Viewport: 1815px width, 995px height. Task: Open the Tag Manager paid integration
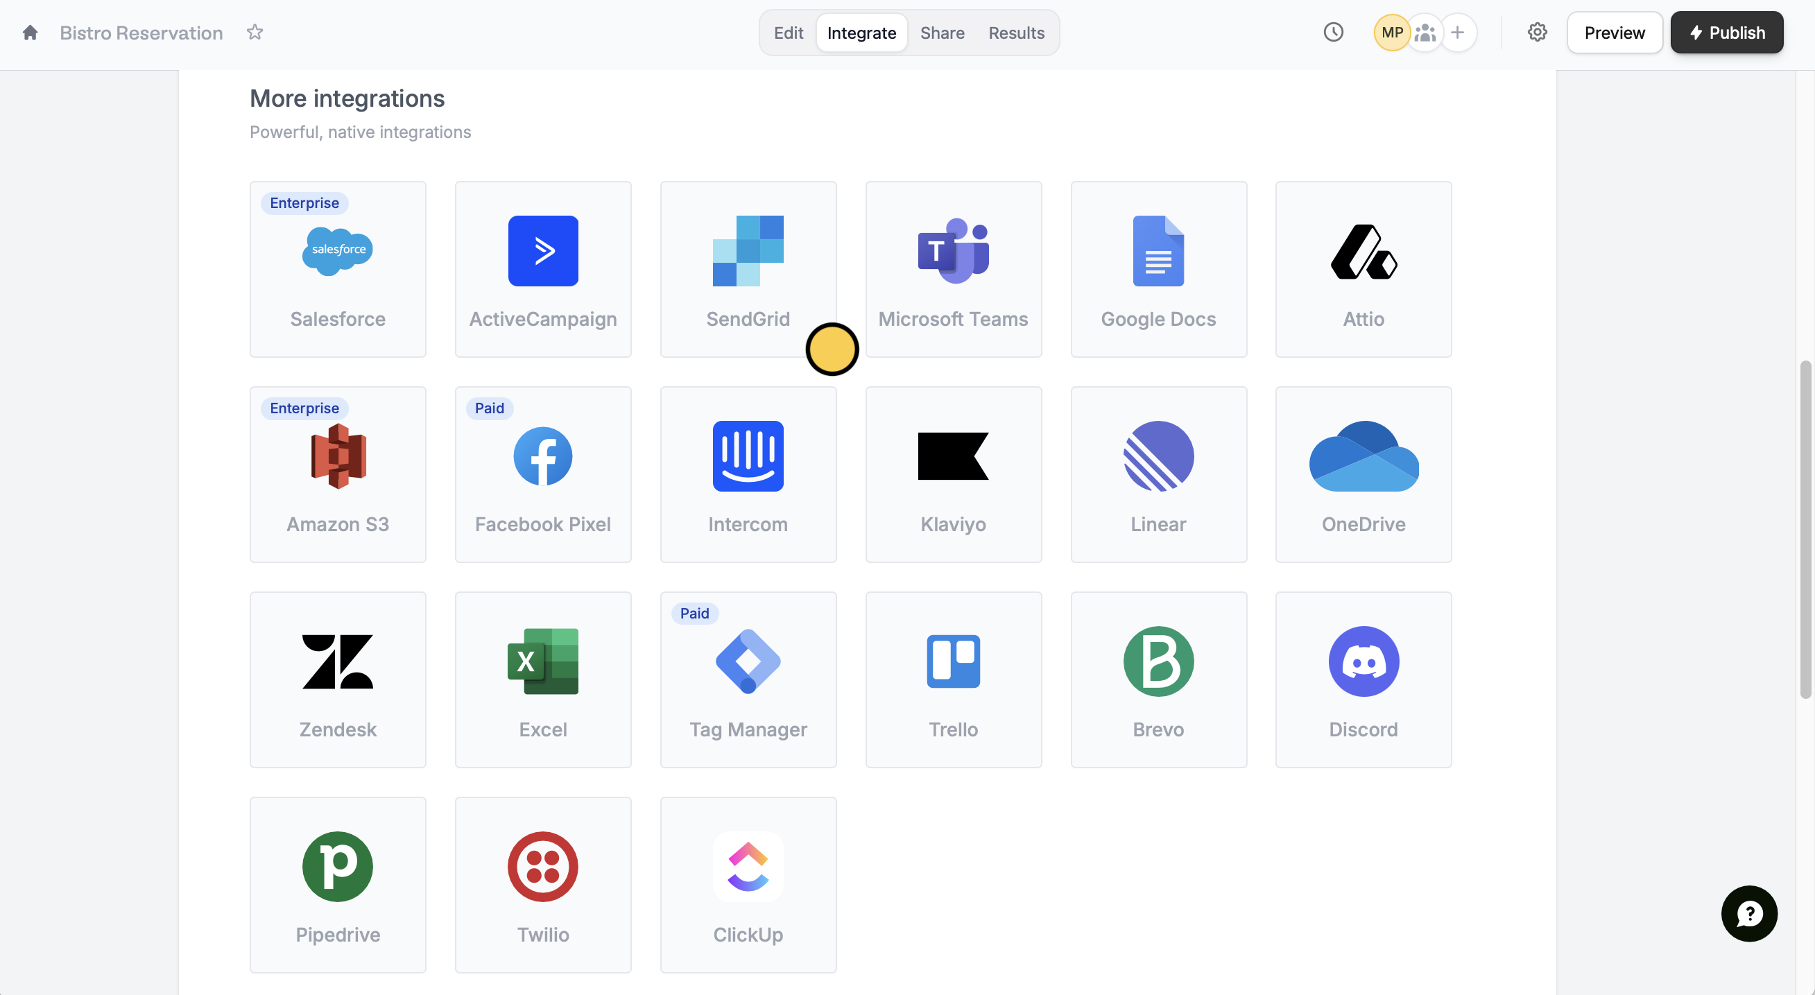coord(748,680)
